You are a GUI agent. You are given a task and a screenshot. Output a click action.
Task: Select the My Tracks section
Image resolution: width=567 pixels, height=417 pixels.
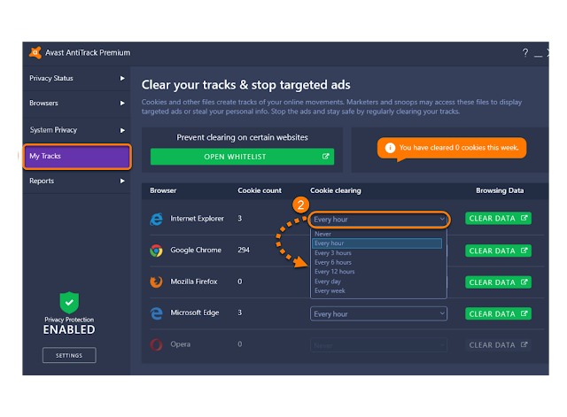coord(77,157)
